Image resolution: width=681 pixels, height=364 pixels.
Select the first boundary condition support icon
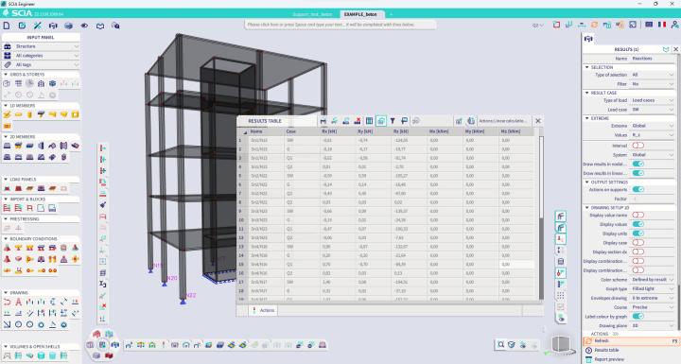(7, 248)
